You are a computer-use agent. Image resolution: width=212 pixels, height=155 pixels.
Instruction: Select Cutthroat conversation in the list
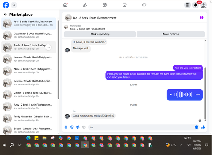pyautogui.click(x=28, y=35)
